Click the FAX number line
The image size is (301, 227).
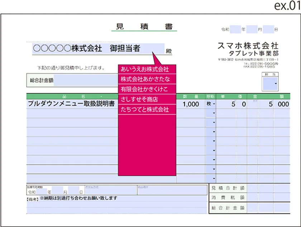pos(259,66)
